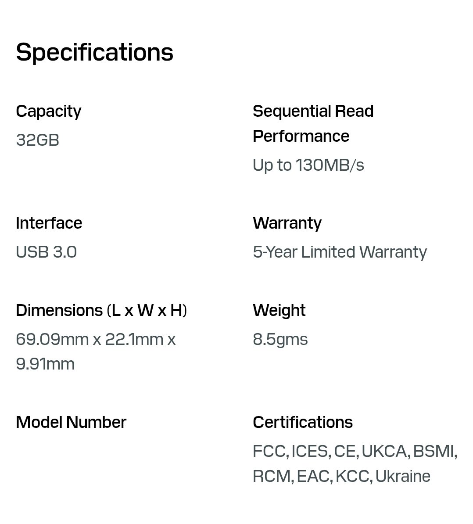Select Ukraine in the certifications list
The image size is (473, 524).
coord(403,476)
